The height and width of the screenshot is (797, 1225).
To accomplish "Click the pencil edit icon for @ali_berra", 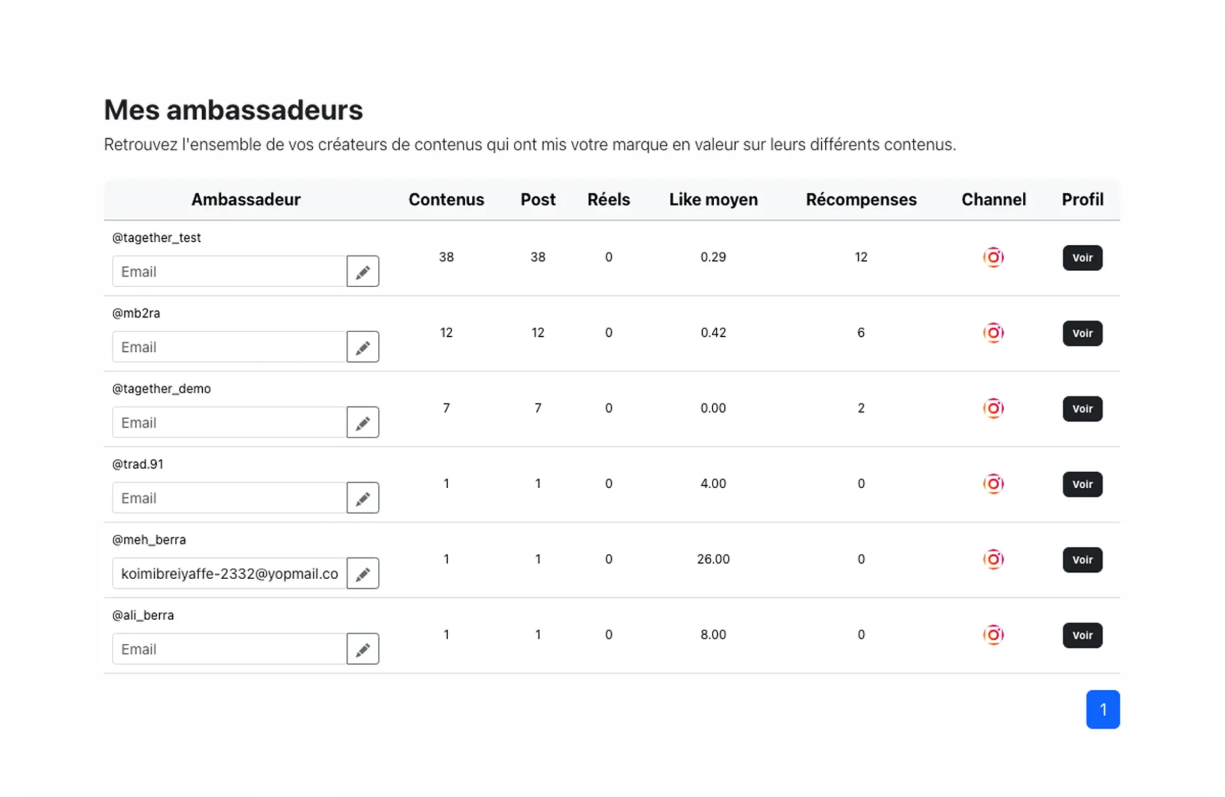I will pos(362,649).
